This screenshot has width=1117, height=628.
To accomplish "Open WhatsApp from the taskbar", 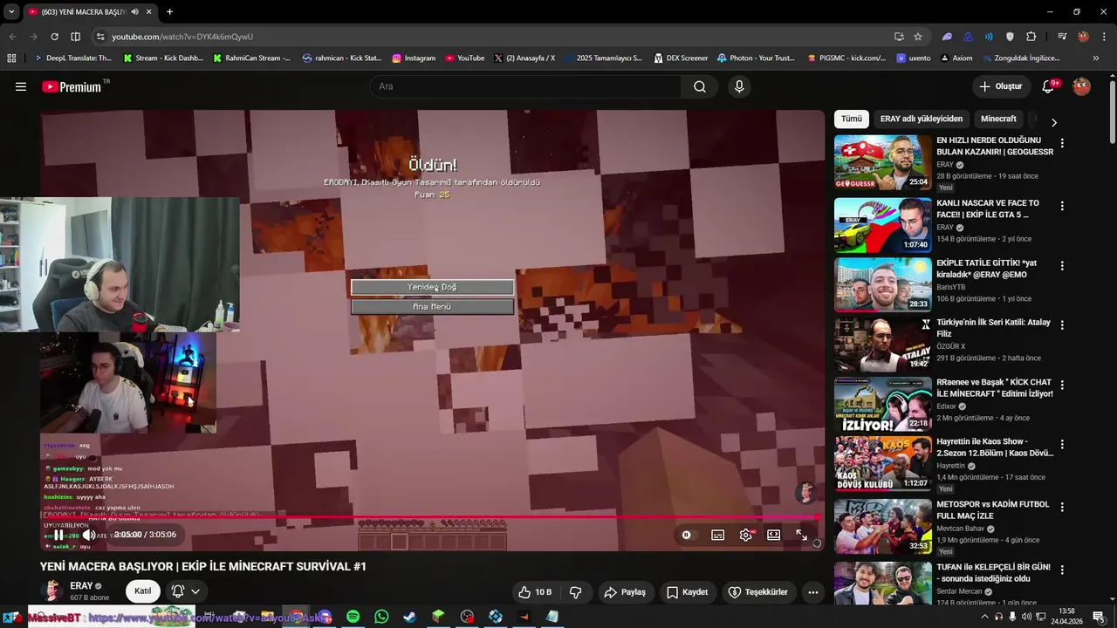I will (x=381, y=617).
